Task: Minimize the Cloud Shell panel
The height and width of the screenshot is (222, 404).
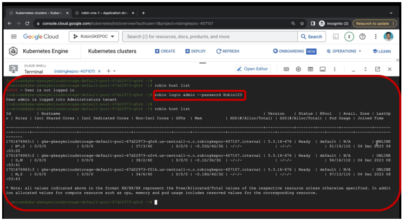Action: click(x=354, y=71)
